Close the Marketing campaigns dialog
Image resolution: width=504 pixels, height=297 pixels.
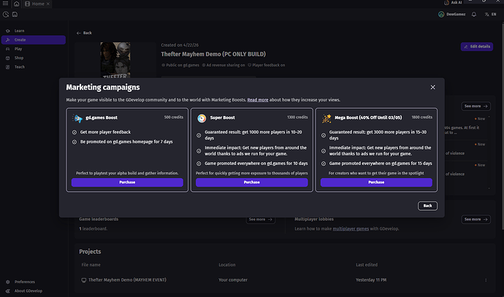pos(432,88)
